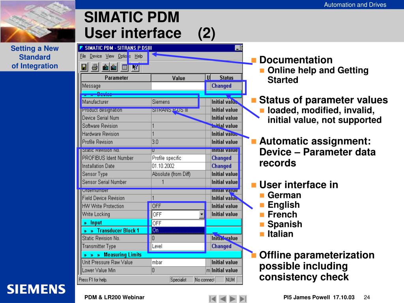Screen dimensions: 404x303
Task: Click the Value column header
Action: (x=178, y=78)
